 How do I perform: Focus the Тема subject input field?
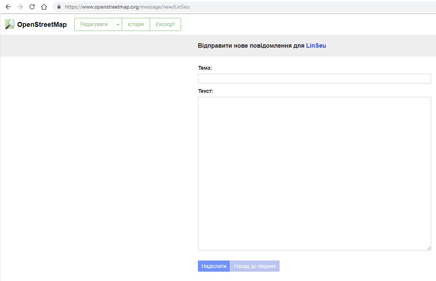[x=314, y=79]
